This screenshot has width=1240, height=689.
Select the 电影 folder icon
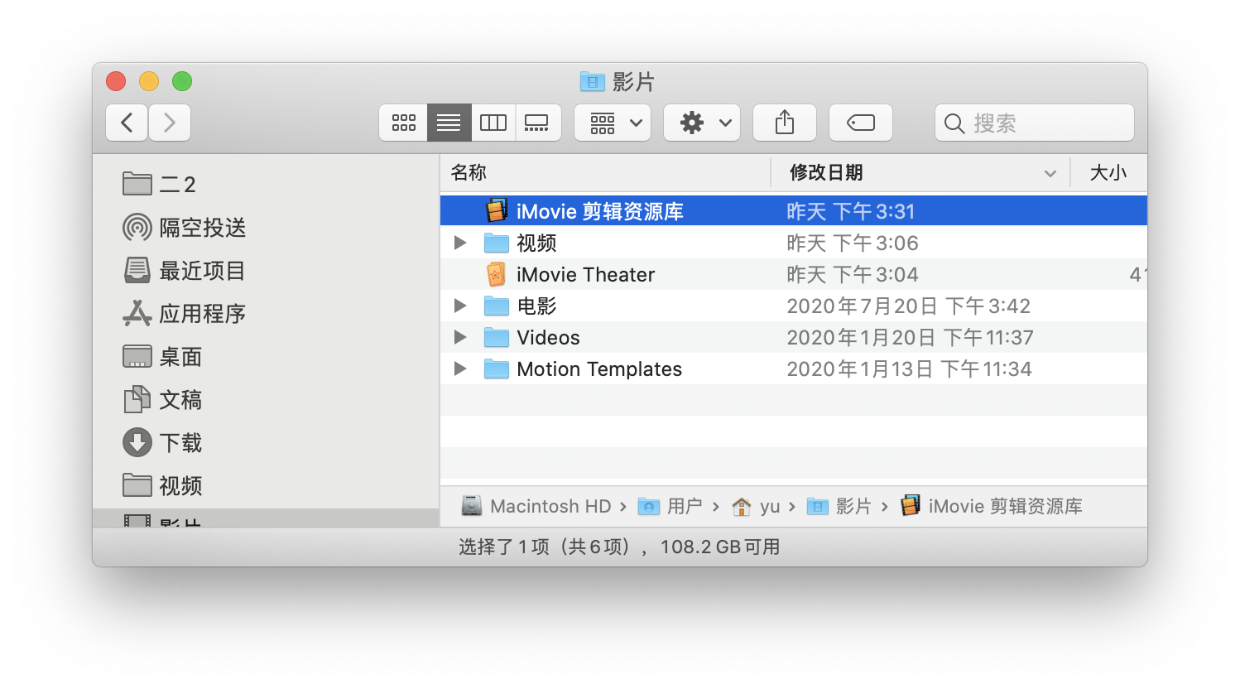pos(496,306)
